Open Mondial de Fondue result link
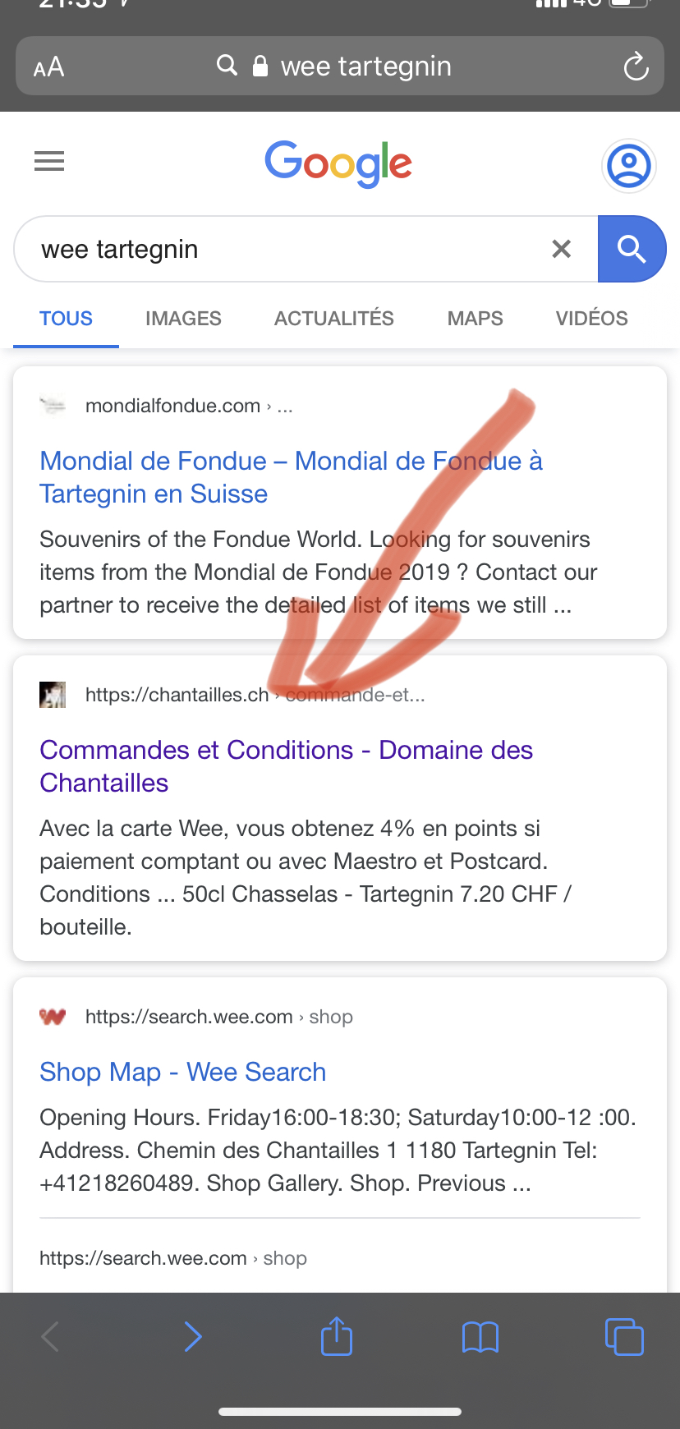 coord(291,477)
